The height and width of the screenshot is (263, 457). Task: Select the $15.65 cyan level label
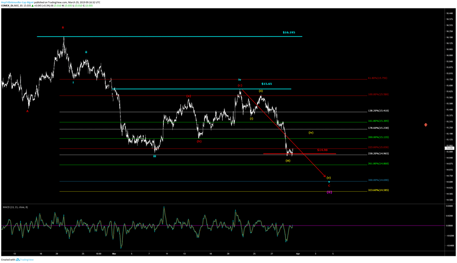(x=267, y=84)
